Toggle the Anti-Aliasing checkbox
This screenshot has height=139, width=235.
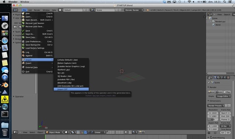pos(211,138)
